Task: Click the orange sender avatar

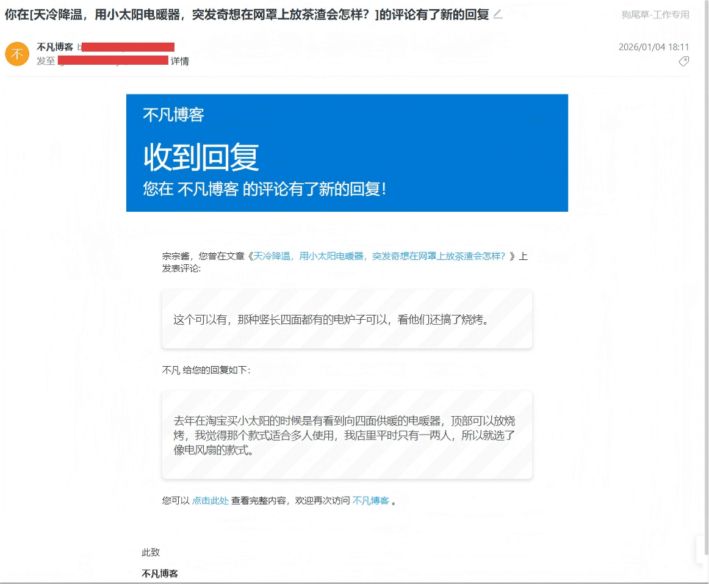Action: (17, 54)
